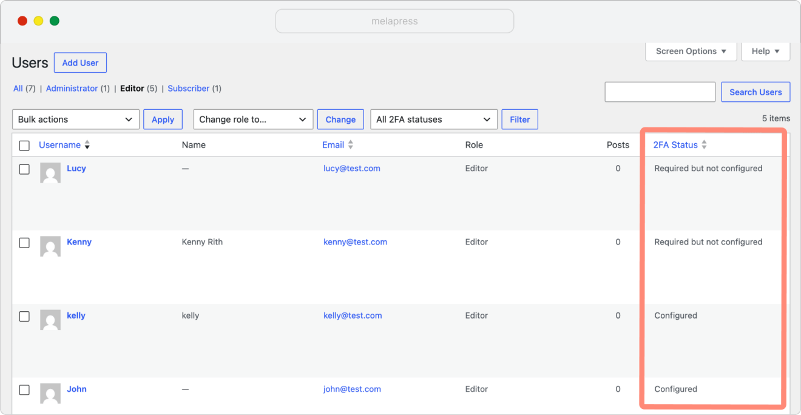Click the Email column header
The image size is (801, 415).
(x=333, y=145)
